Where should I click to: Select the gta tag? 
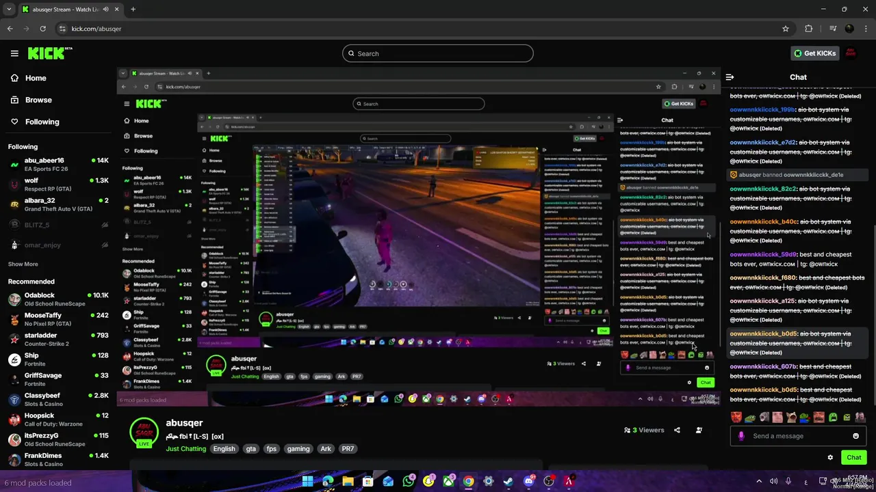click(x=251, y=449)
